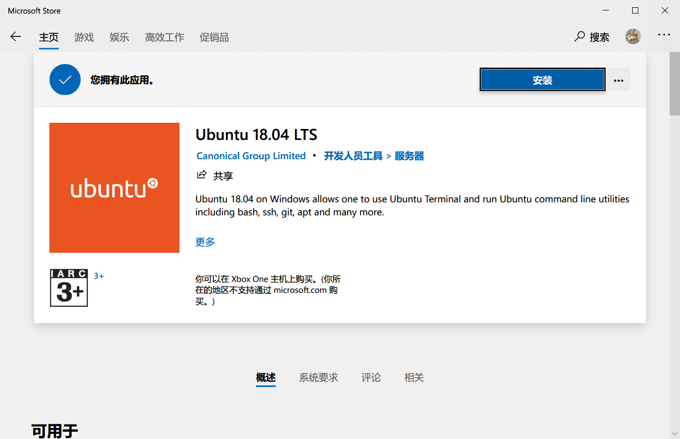
Task: Select the 评论 section tab
Action: coord(371,378)
